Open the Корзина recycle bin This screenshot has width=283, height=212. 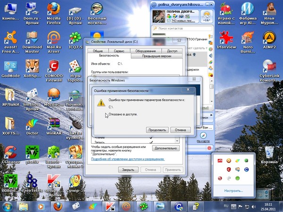click(x=269, y=155)
